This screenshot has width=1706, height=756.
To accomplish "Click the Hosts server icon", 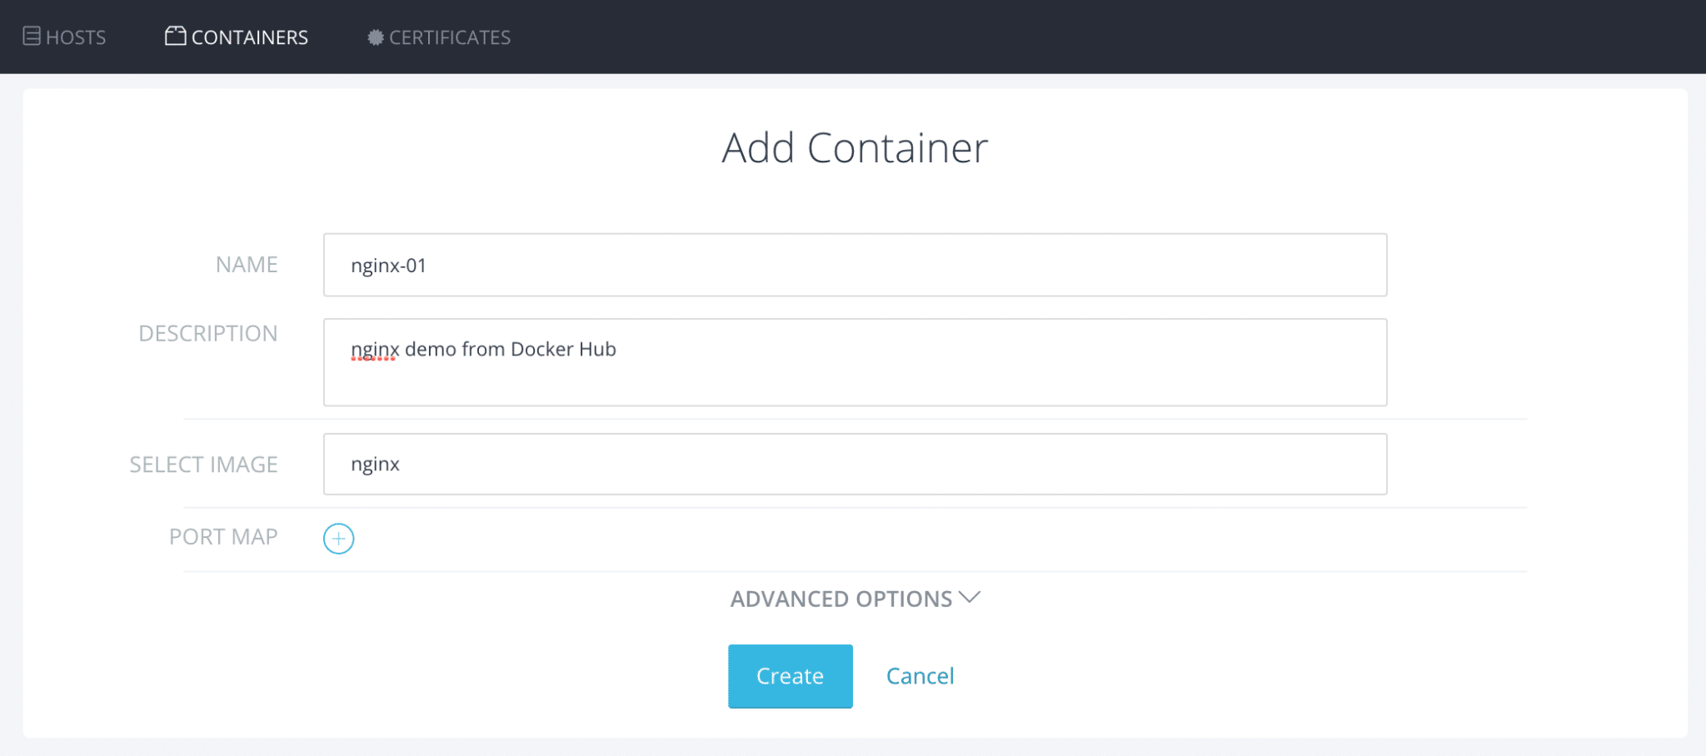I will (32, 36).
